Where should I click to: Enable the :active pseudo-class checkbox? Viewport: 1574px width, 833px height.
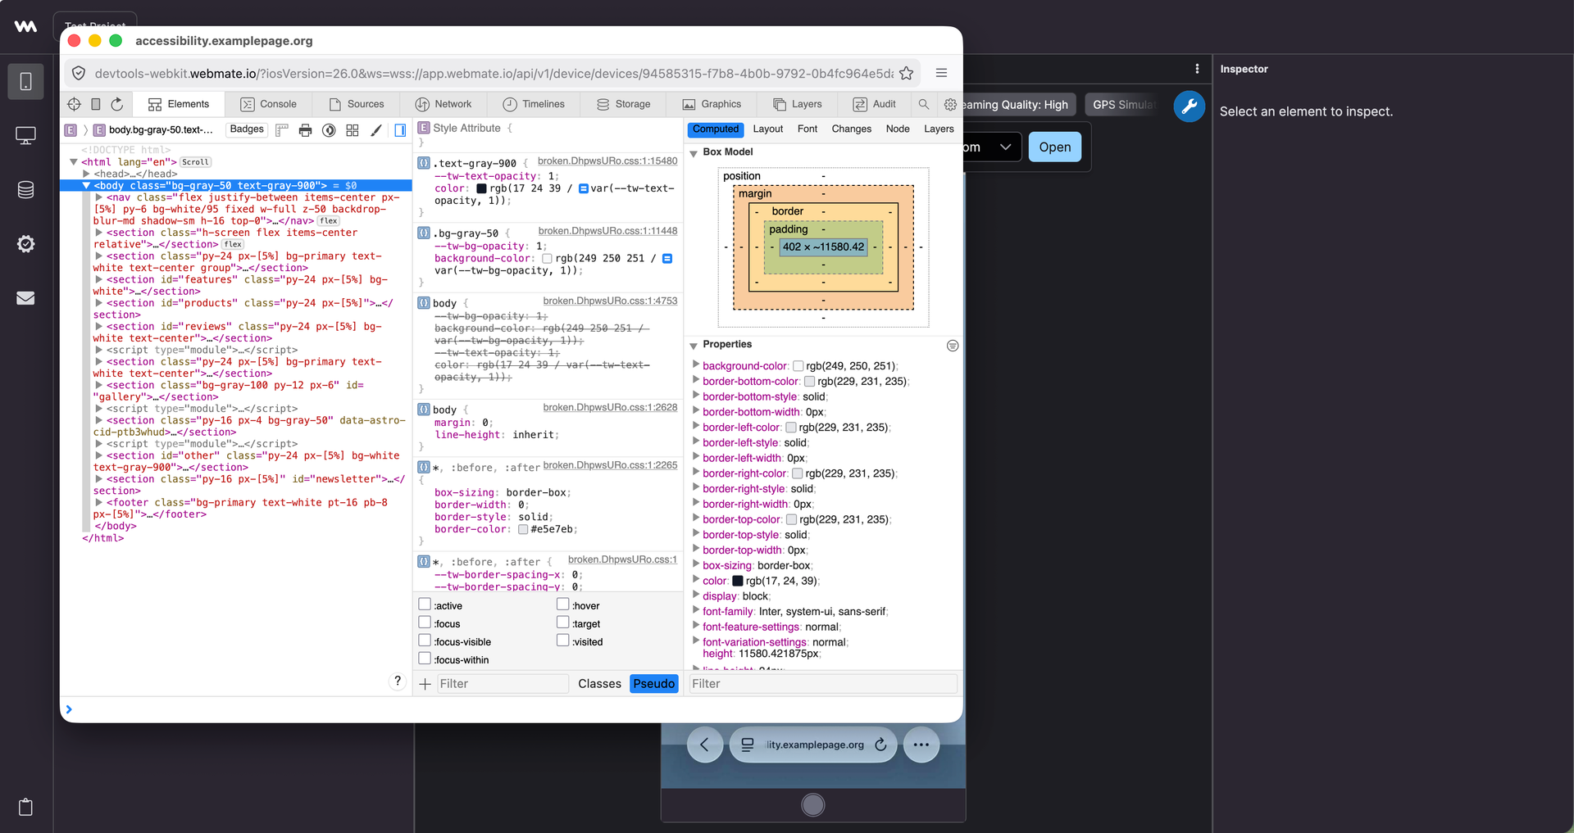coord(425,604)
